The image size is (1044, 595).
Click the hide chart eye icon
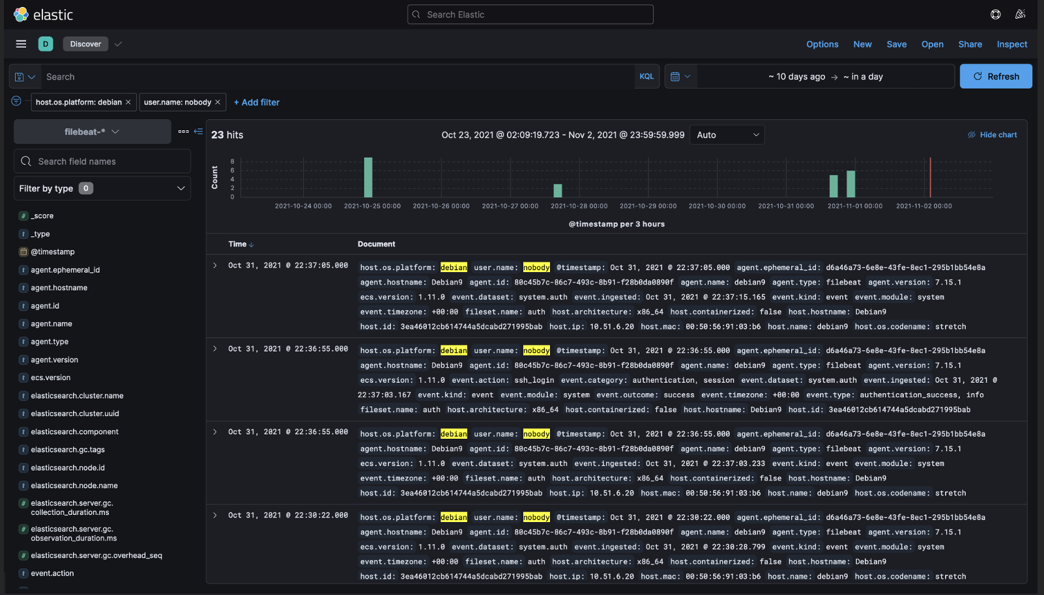tap(972, 135)
